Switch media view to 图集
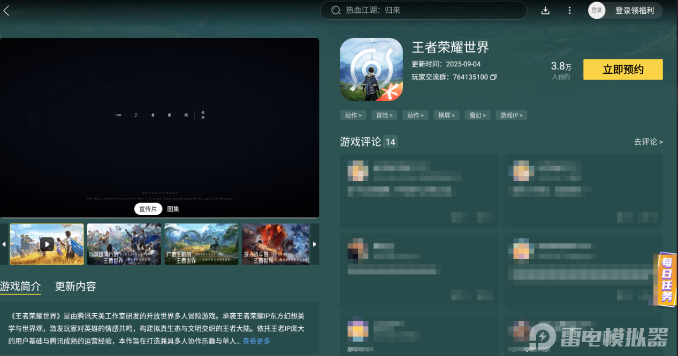Image resolution: width=678 pixels, height=356 pixels. [x=172, y=208]
